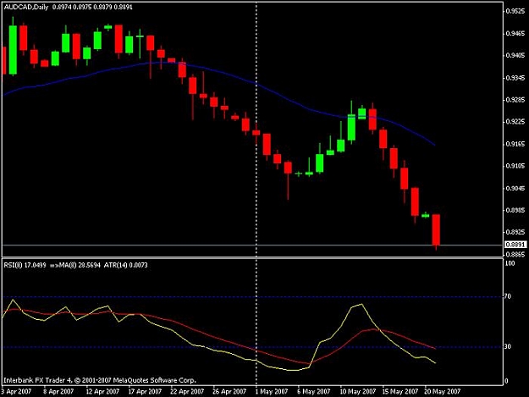This screenshot has width=529, height=397.
Task: Click the 0.9465 price axis label
Action: pos(515,33)
